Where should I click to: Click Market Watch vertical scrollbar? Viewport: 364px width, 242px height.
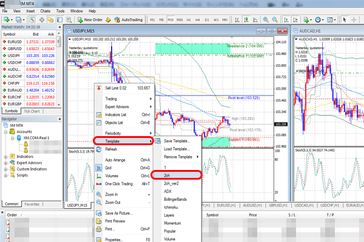coord(59,70)
